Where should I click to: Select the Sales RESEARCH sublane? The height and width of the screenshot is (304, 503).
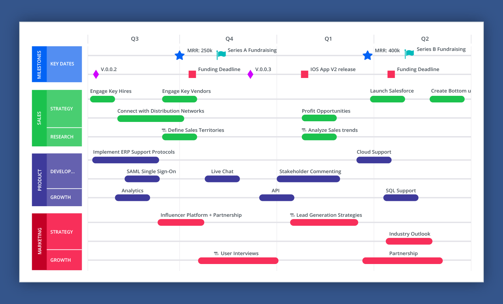pos(64,137)
